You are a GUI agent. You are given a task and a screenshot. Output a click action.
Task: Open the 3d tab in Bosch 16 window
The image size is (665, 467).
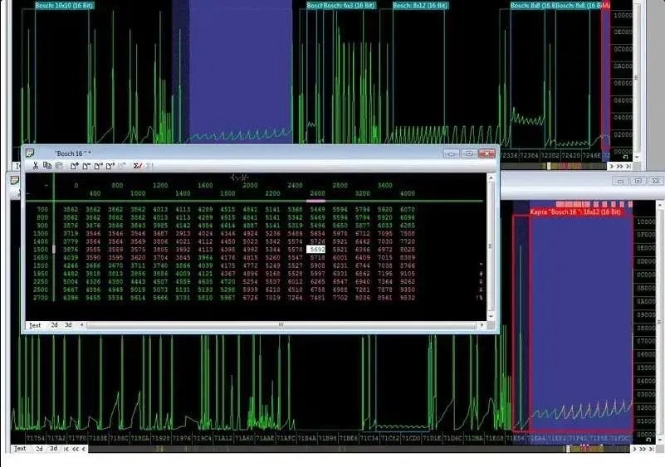coord(69,325)
